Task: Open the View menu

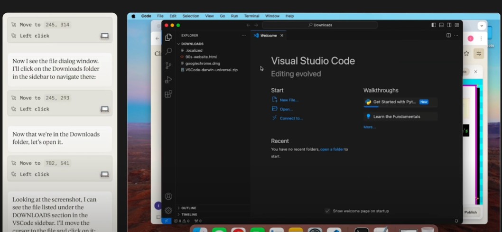Action: (x=209, y=16)
